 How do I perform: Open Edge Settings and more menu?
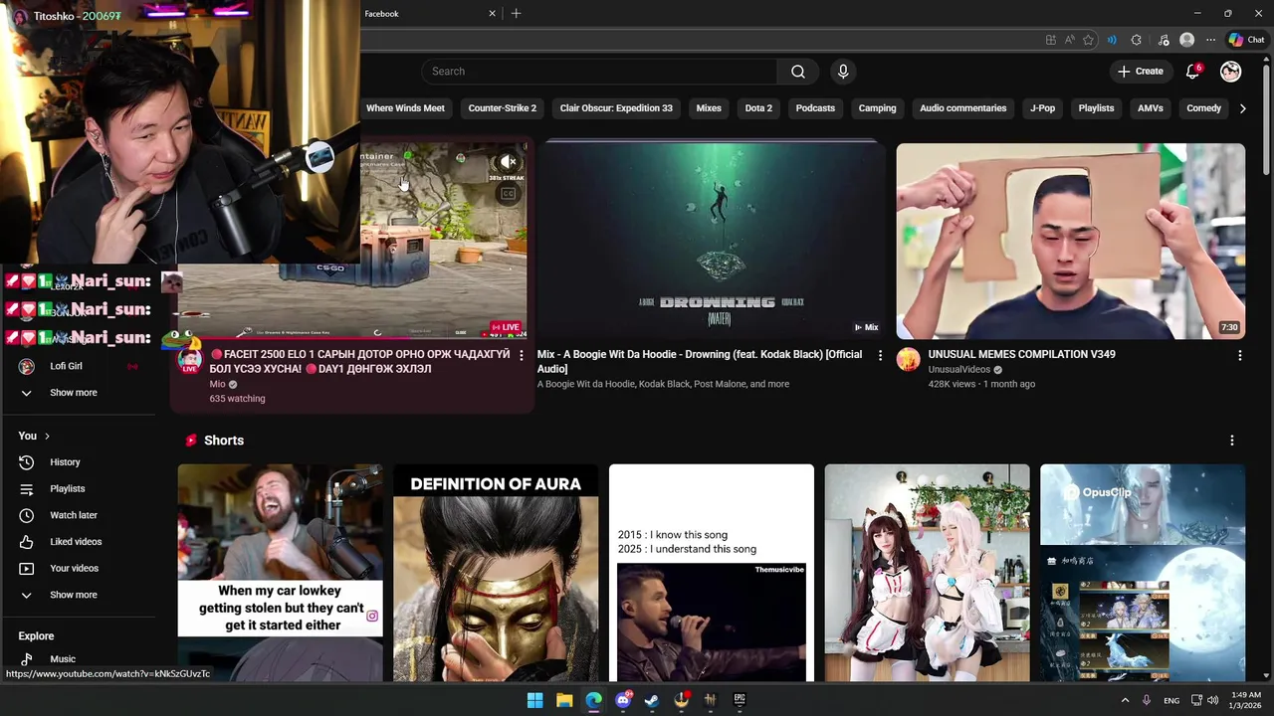pyautogui.click(x=1210, y=40)
